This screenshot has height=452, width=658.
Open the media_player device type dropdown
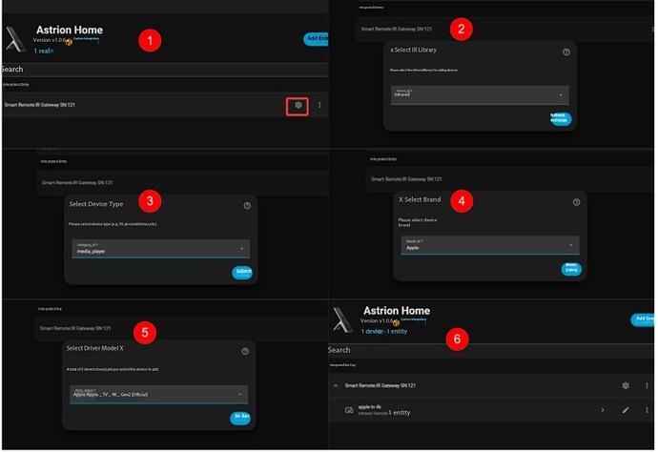[161, 249]
